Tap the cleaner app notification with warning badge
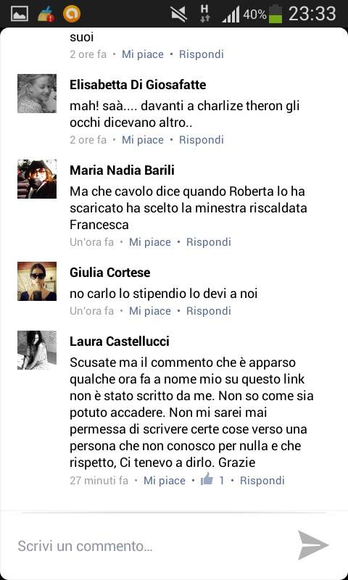 click(x=46, y=14)
